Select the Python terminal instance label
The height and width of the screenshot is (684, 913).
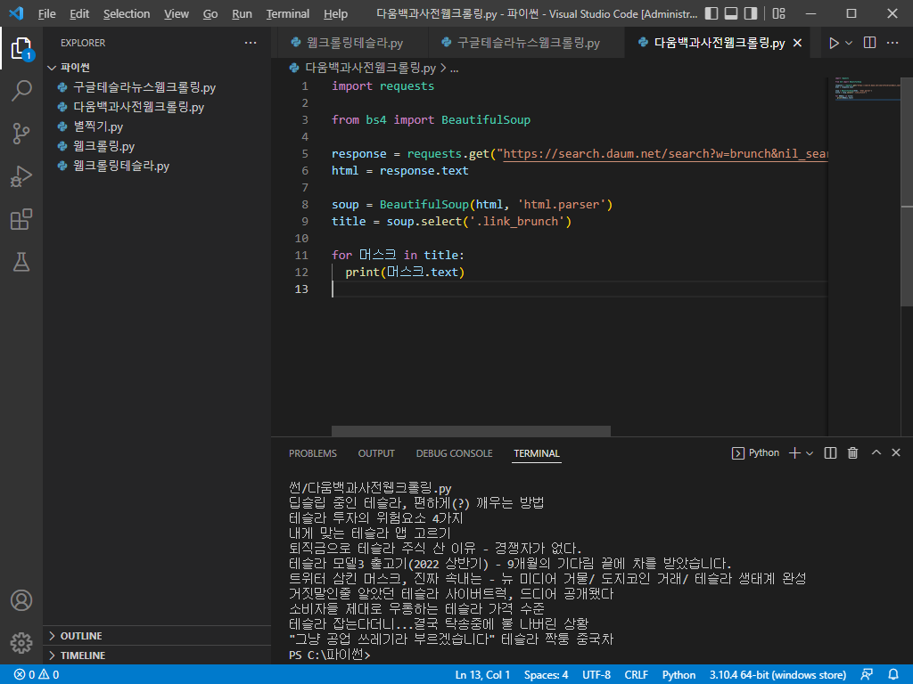[x=756, y=453]
